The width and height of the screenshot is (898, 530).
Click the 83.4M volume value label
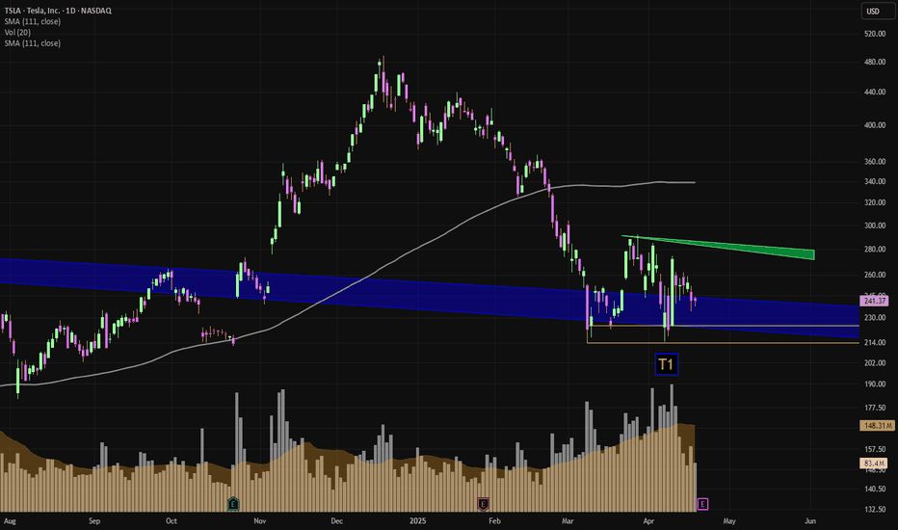874,463
